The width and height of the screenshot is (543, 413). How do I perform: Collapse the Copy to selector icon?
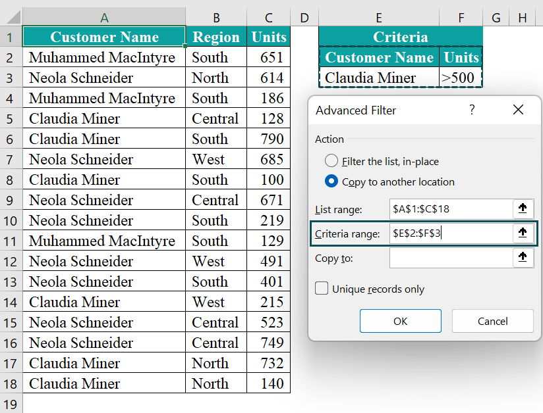point(523,257)
